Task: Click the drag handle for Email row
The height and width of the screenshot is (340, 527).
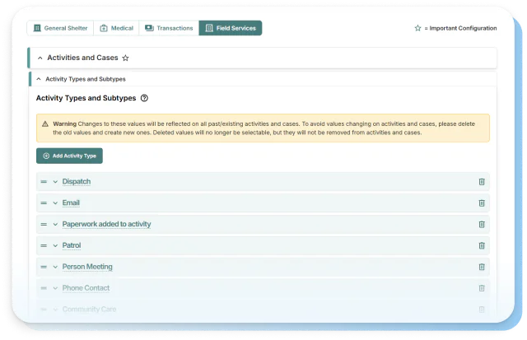Action: click(44, 203)
